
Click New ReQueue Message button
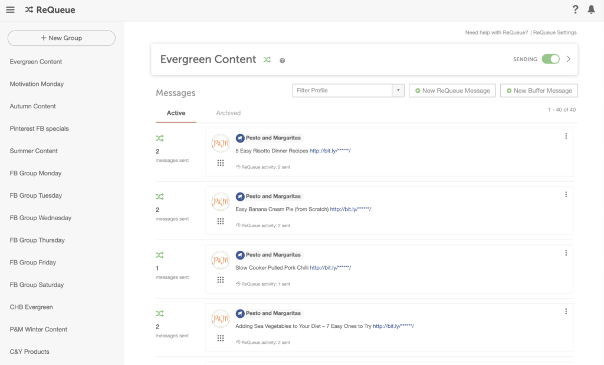[452, 91]
